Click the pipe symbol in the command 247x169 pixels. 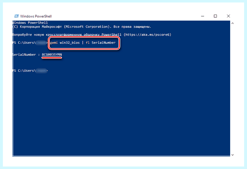(83, 43)
